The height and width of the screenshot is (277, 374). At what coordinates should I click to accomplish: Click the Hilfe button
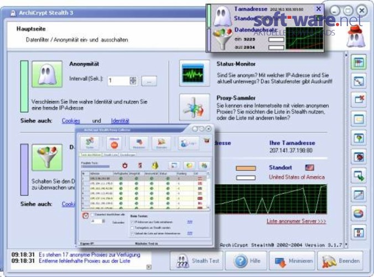click(x=247, y=260)
